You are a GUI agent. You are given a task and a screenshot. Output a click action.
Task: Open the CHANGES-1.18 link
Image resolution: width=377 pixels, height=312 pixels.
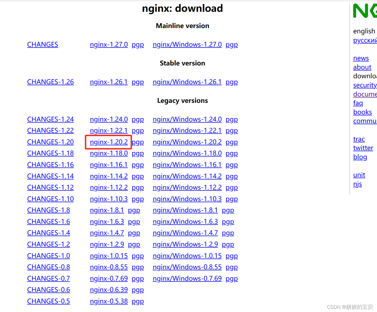click(x=51, y=153)
